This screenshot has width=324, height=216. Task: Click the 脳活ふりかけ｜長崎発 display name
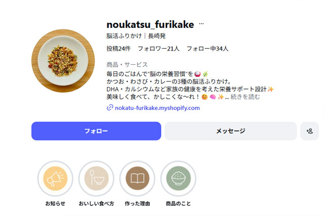pos(136,36)
